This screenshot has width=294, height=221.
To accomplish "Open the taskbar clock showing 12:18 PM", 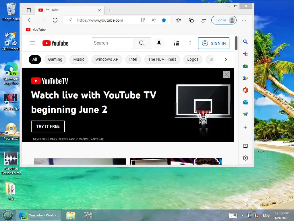I will point(281,216).
